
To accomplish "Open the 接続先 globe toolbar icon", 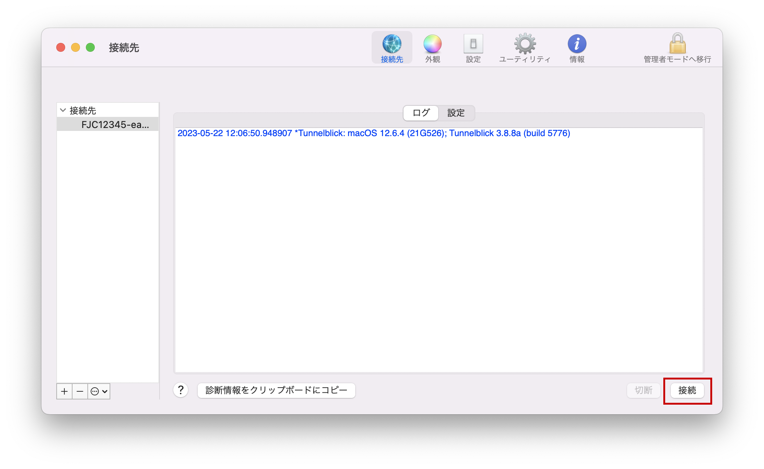I will tap(392, 44).
